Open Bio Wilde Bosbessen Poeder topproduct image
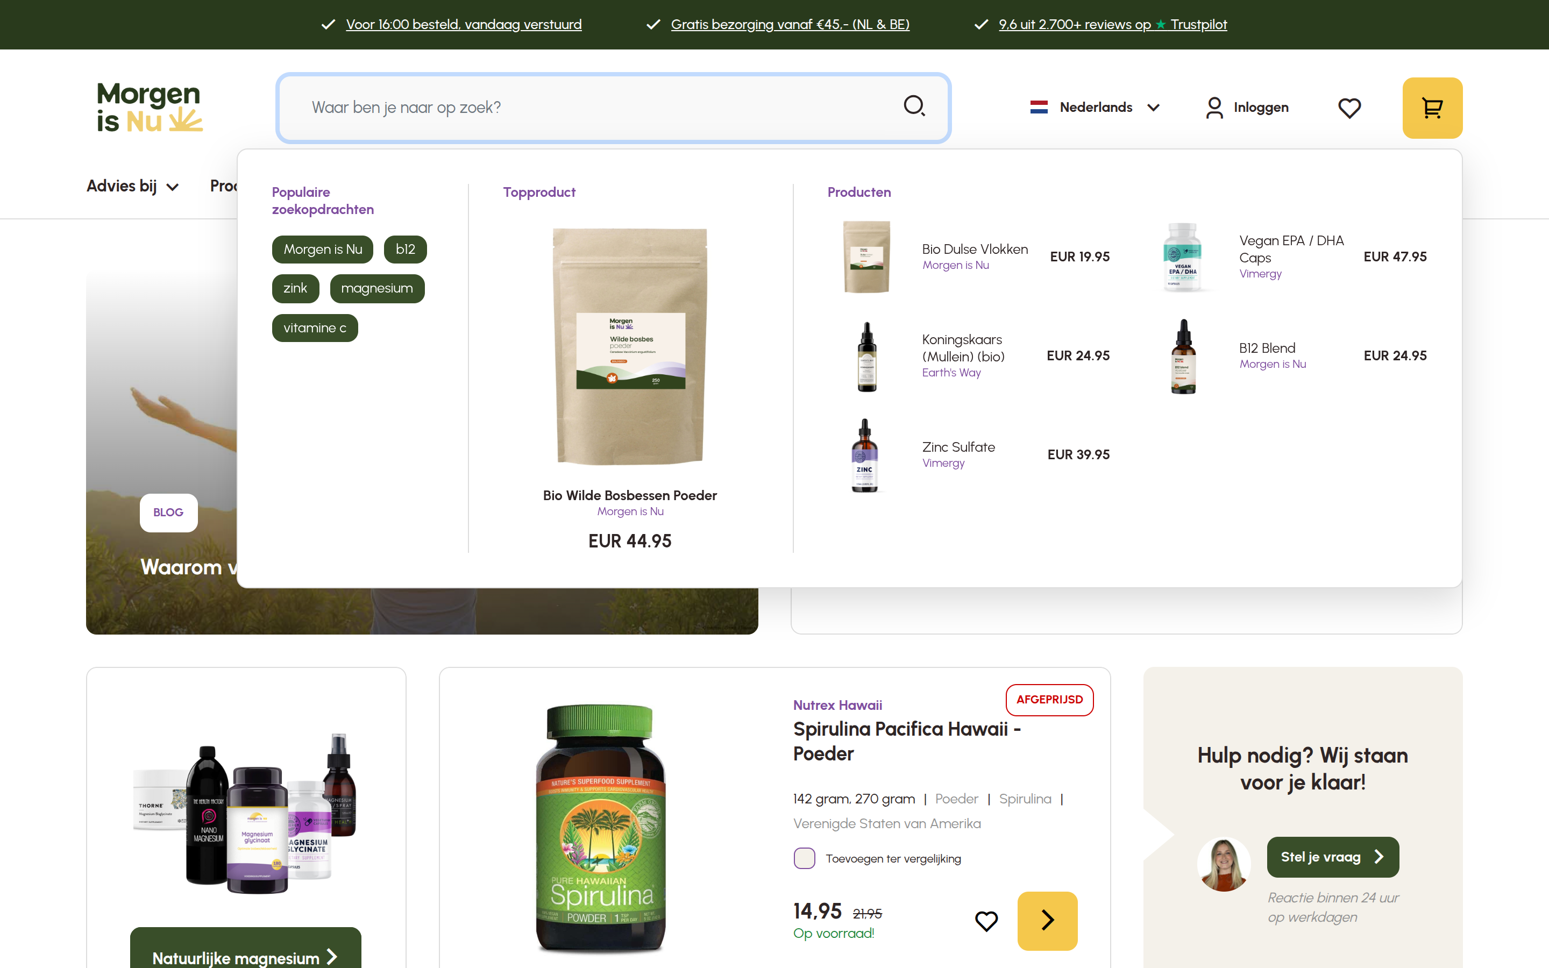Screen dimensions: 1549x968 630,346
